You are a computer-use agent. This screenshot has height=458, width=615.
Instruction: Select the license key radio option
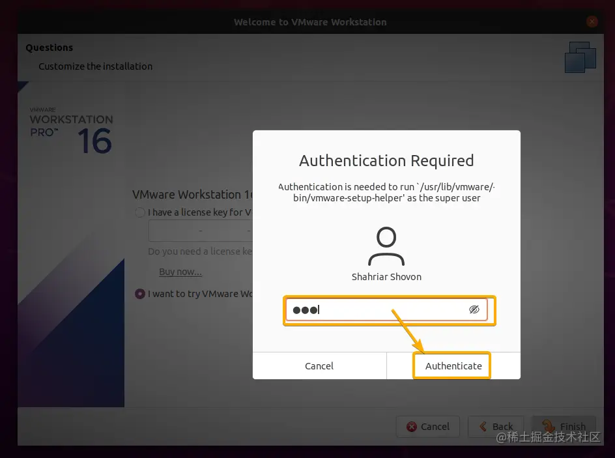click(139, 212)
